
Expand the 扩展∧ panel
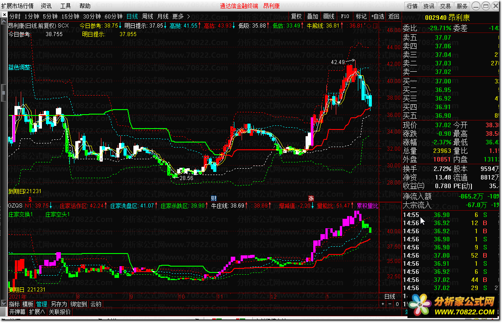(37, 312)
